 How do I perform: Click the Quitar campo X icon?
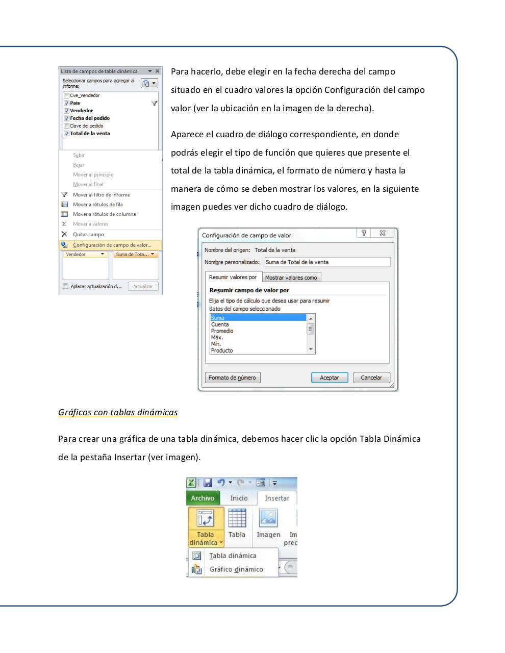(x=64, y=234)
